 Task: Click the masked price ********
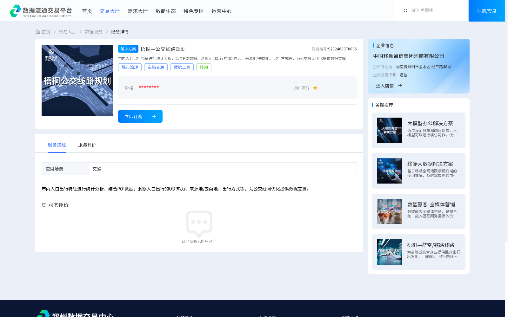click(x=149, y=87)
